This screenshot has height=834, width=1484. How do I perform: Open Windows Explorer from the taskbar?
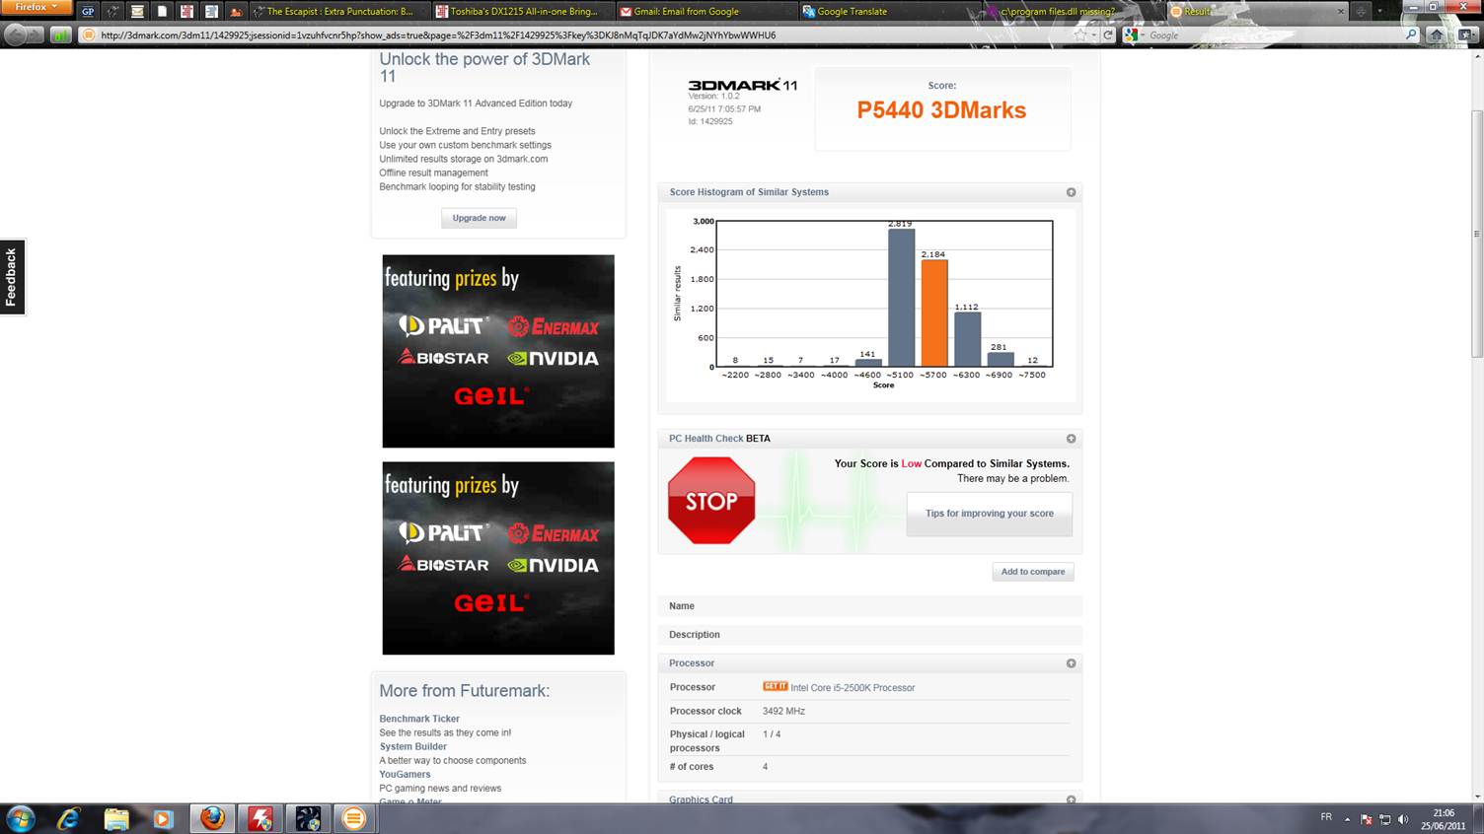[116, 818]
